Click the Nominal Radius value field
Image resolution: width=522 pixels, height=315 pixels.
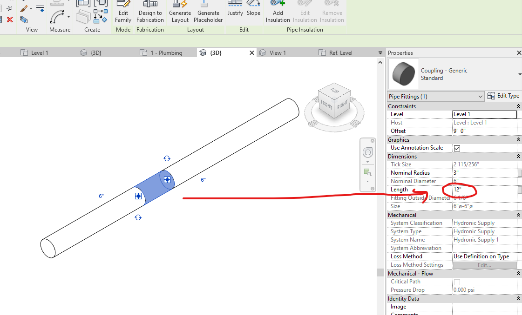tap(485, 173)
